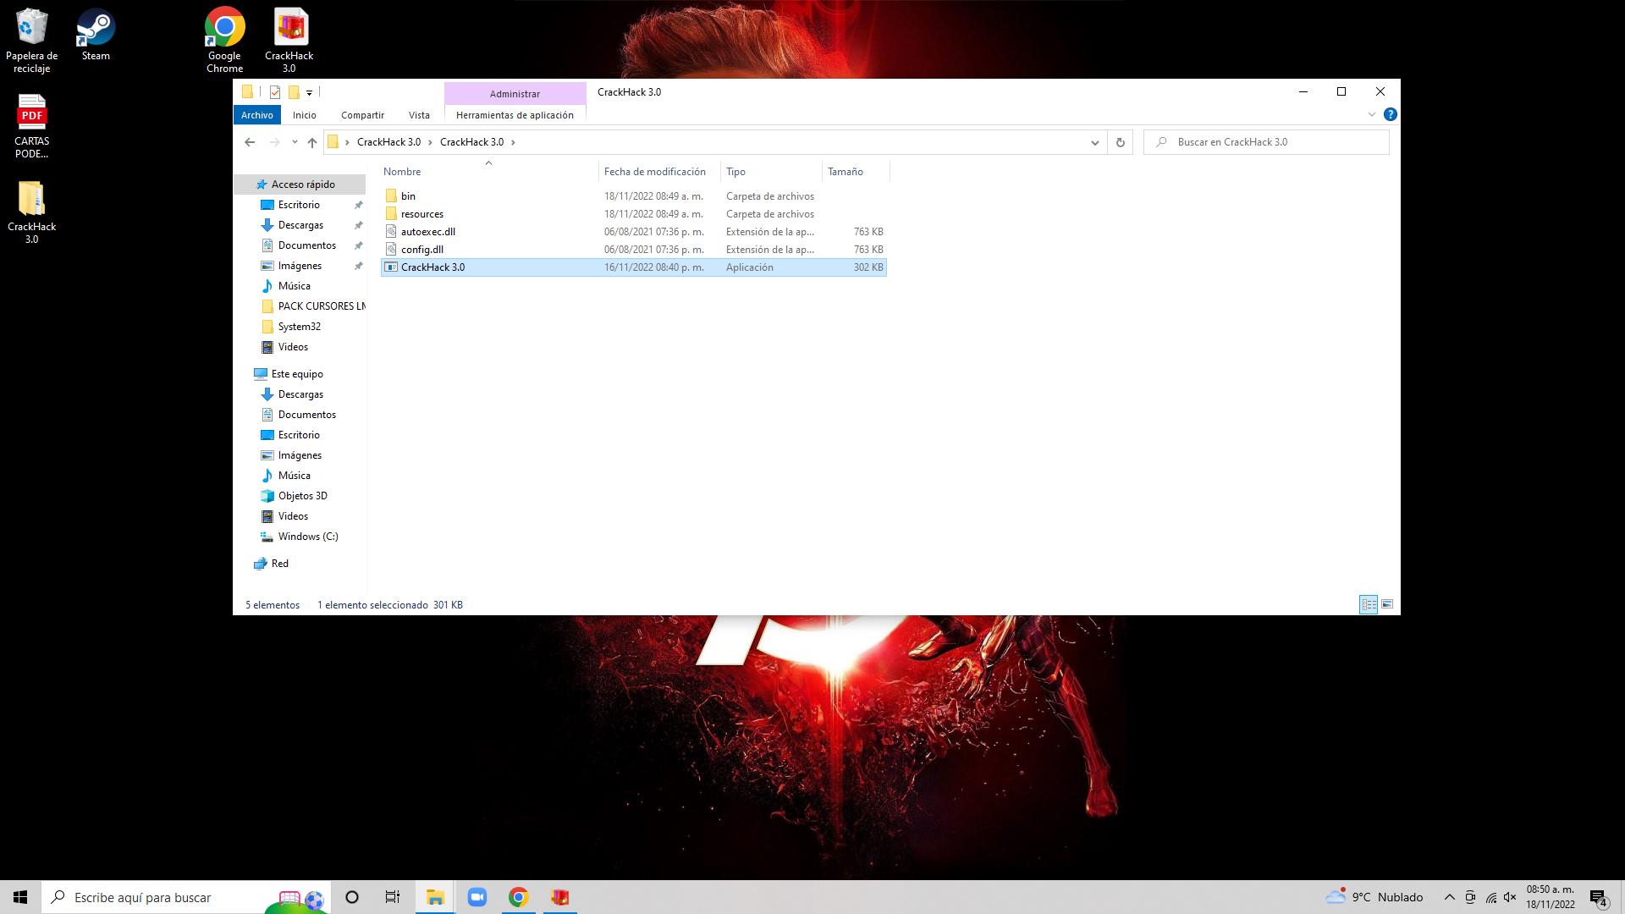Click the Properties icon in quick access toolbar
The width and height of the screenshot is (1625, 914).
point(275,92)
